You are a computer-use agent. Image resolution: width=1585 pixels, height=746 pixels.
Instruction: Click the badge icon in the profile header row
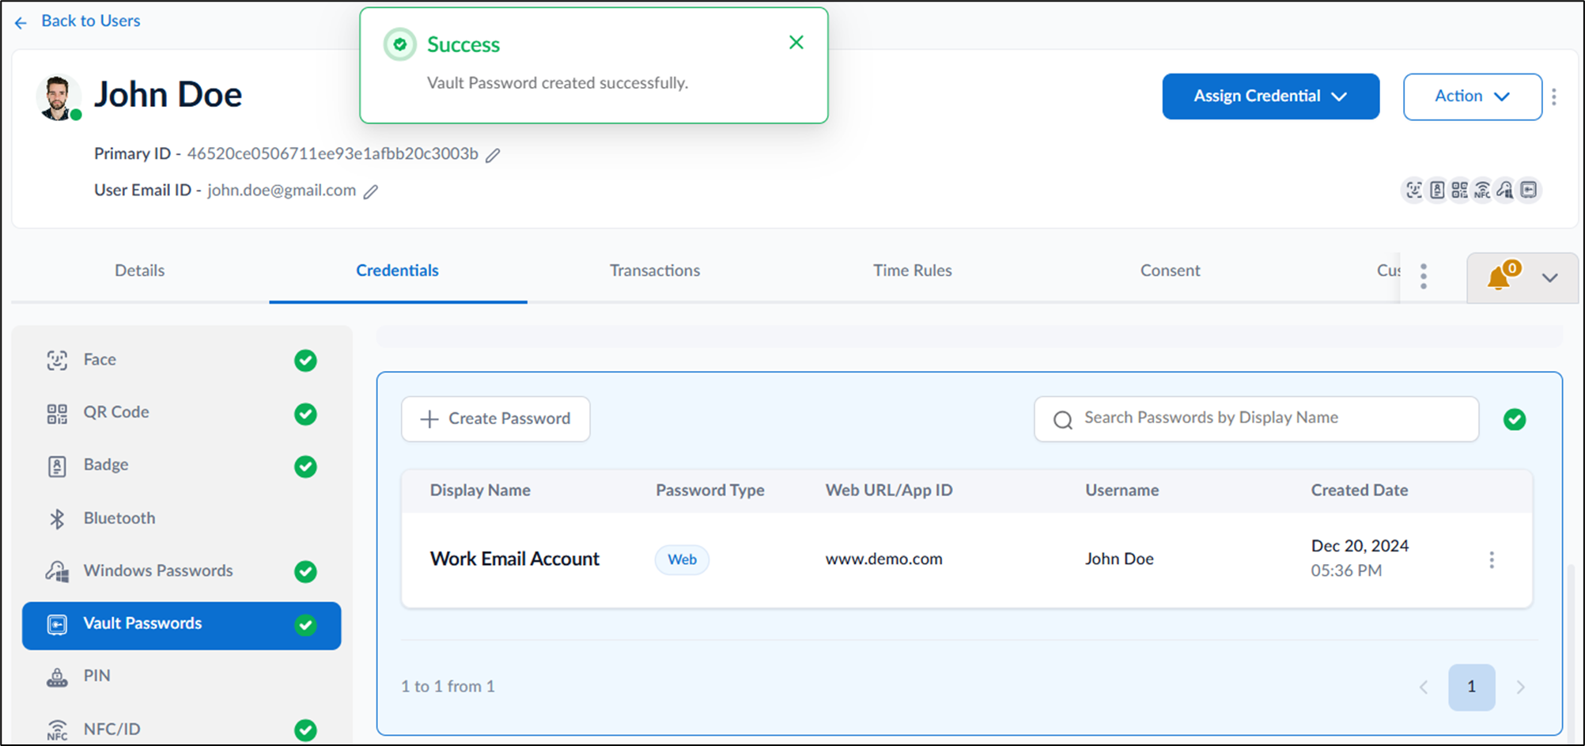[1437, 190]
